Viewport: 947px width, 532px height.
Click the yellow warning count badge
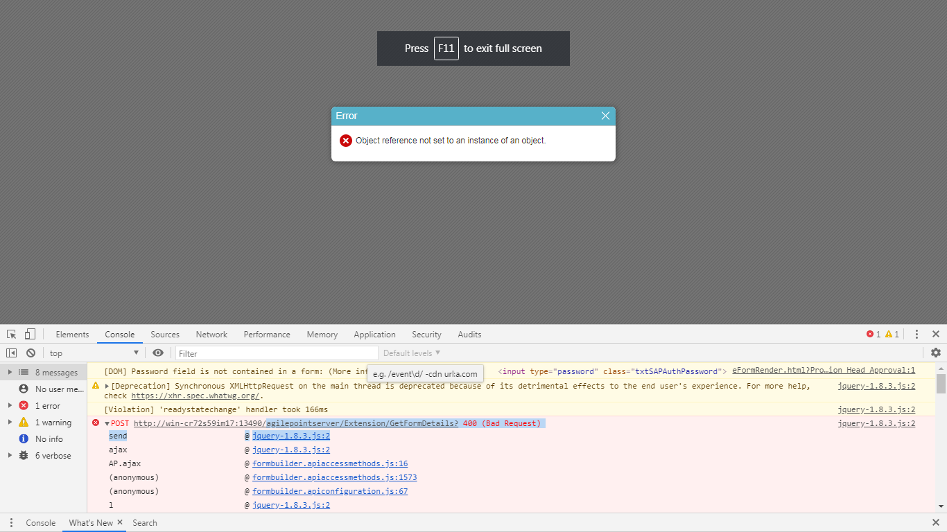[x=892, y=334]
